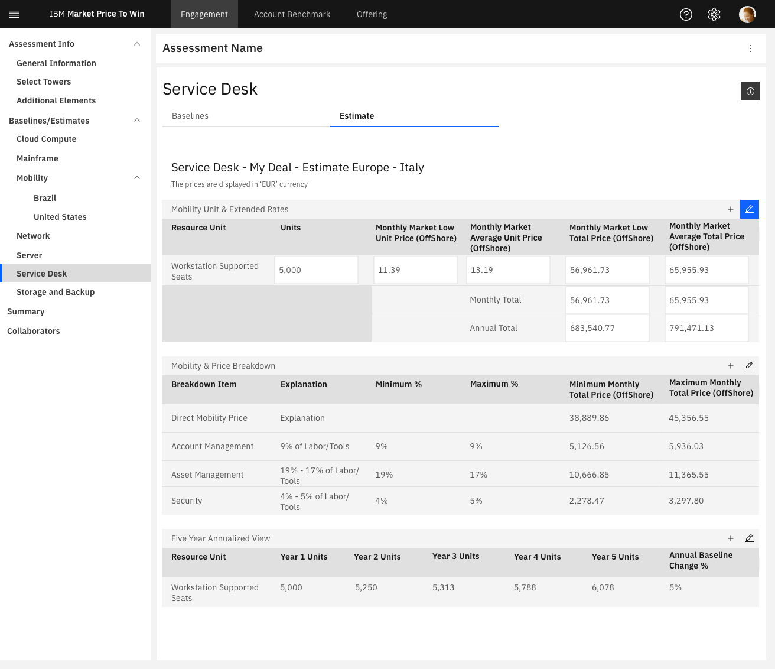The image size is (775, 669).
Task: Collapse the Baselines/Estimates section
Action: point(137,121)
